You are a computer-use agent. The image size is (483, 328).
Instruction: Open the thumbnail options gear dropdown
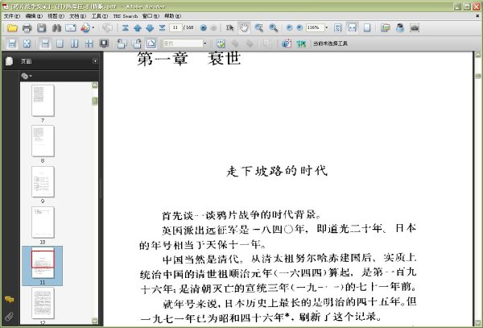(27, 76)
